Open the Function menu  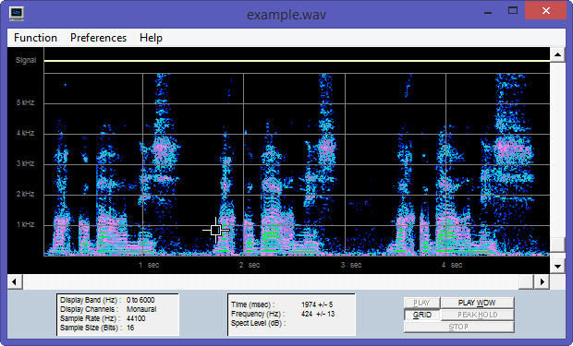35,38
